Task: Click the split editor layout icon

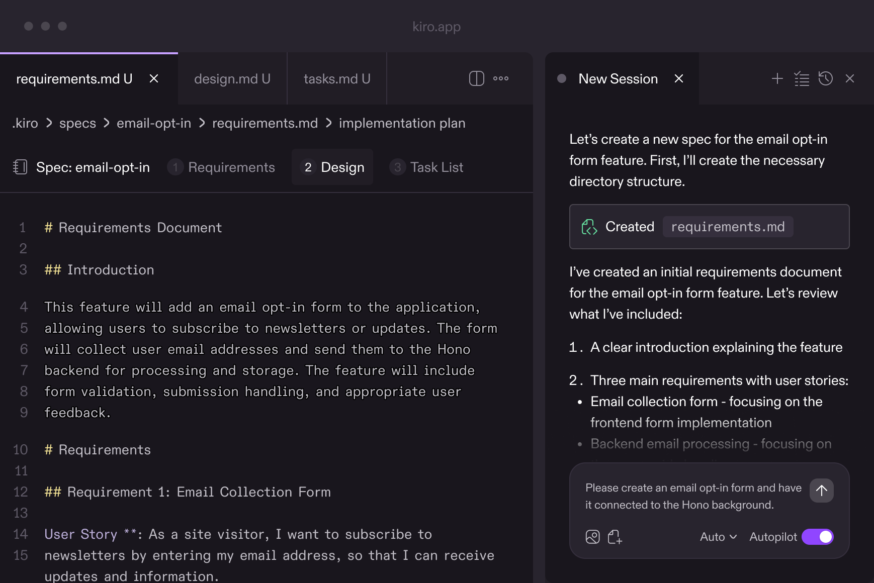Action: (x=476, y=78)
